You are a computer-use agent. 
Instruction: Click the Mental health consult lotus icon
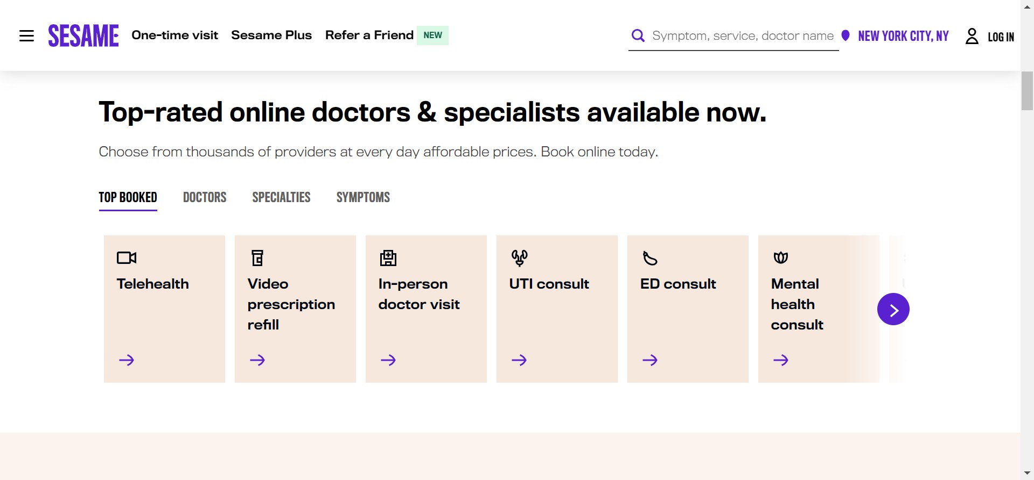pos(781,258)
